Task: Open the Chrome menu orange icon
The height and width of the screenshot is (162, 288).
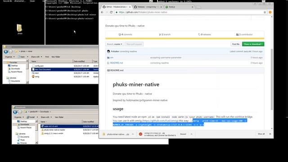Action: coord(270,12)
